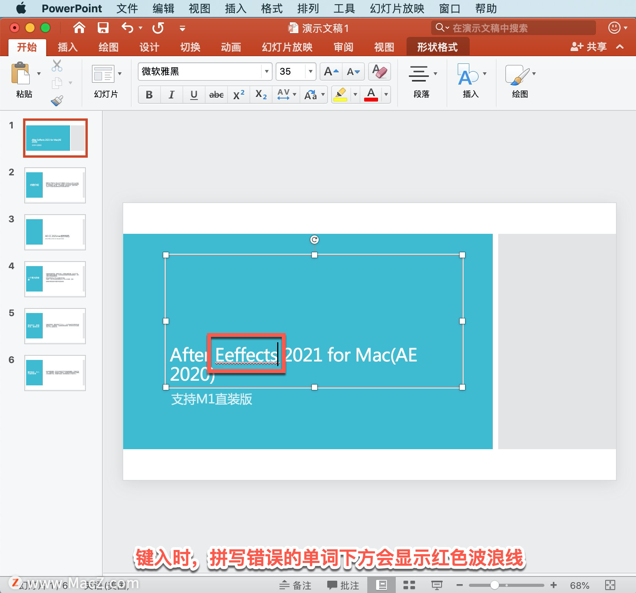The width and height of the screenshot is (636, 593).
Task: Start slideshow from the status bar icon
Action: [x=437, y=585]
